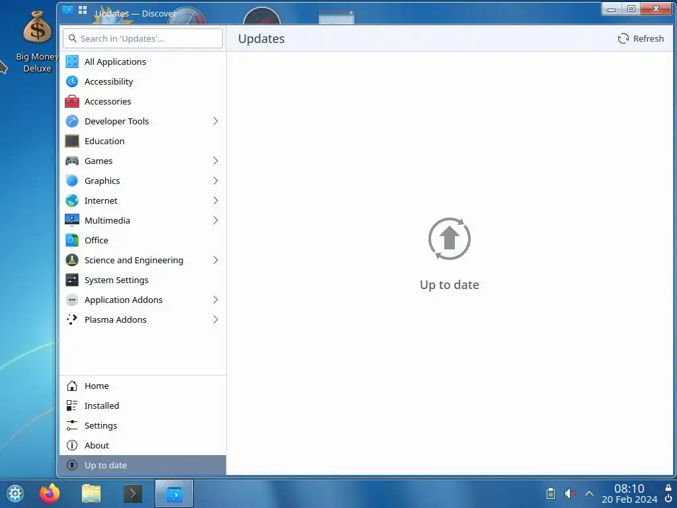Expand the Multimedia category chevron
The height and width of the screenshot is (508, 677).
click(x=216, y=220)
